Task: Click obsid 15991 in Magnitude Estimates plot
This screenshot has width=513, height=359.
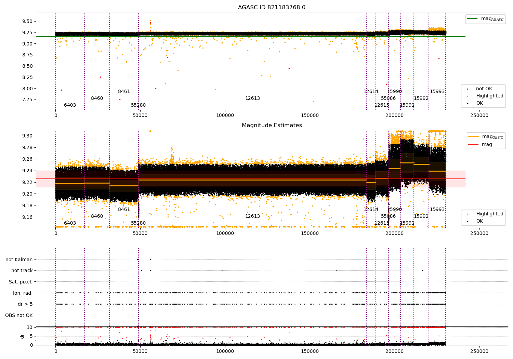Action: click(407, 223)
